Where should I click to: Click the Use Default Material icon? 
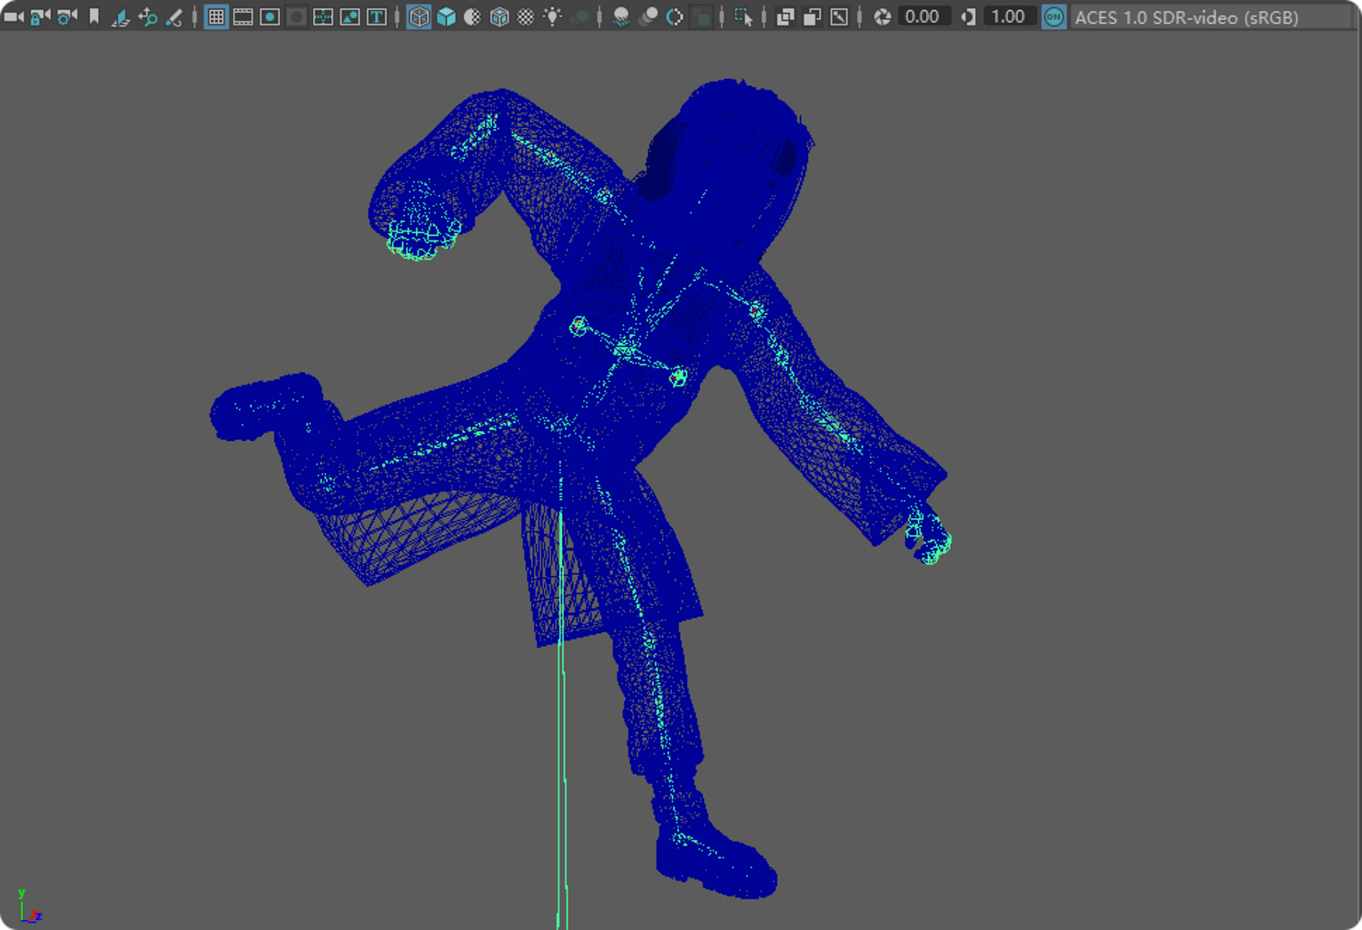472,16
